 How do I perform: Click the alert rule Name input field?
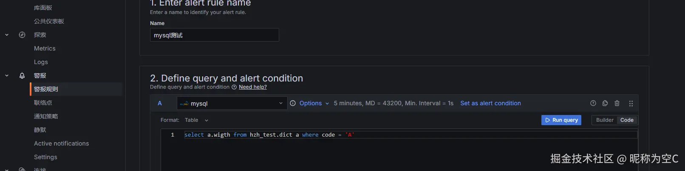215,35
